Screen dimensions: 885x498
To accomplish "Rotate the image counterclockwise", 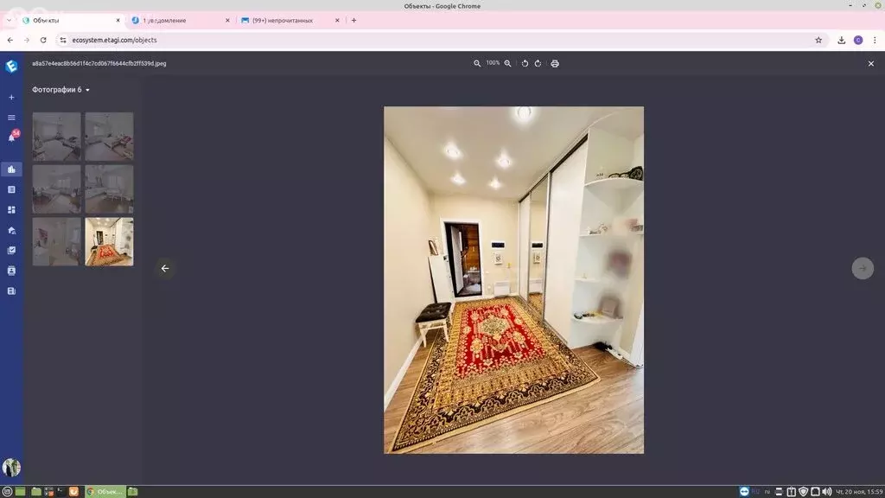I will [x=525, y=63].
